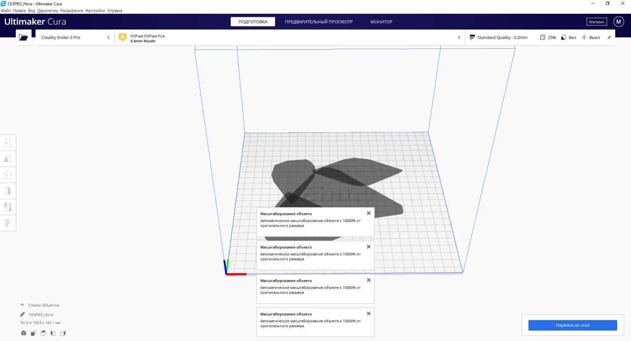This screenshot has width=631, height=341.
Task: Select the Scale tool in left toolbar
Action: coord(8,159)
